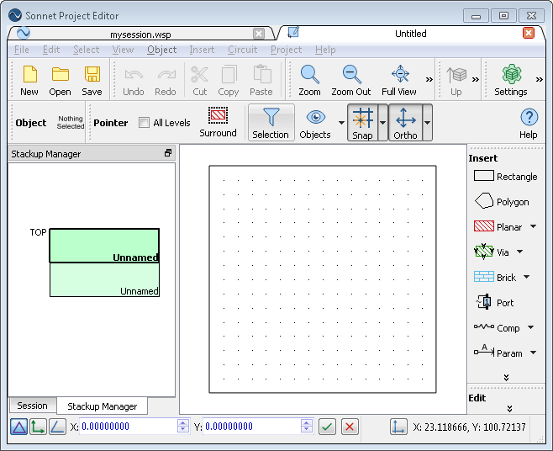Open the Settings gear
553x451 pixels.
click(x=511, y=81)
